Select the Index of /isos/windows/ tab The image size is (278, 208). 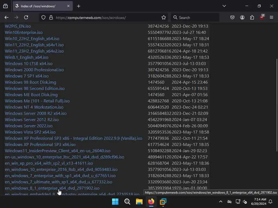coord(43,6)
